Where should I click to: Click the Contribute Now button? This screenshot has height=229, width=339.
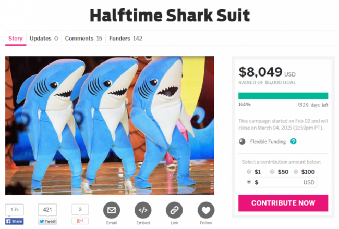pos(283,203)
